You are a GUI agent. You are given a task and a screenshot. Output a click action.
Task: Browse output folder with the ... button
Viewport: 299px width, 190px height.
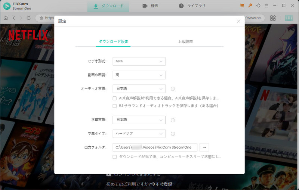204,147
